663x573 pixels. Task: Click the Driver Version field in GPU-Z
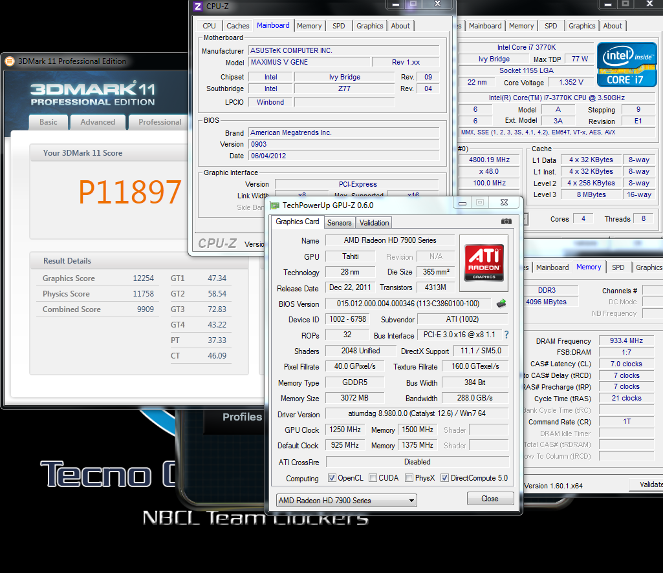tap(417, 413)
